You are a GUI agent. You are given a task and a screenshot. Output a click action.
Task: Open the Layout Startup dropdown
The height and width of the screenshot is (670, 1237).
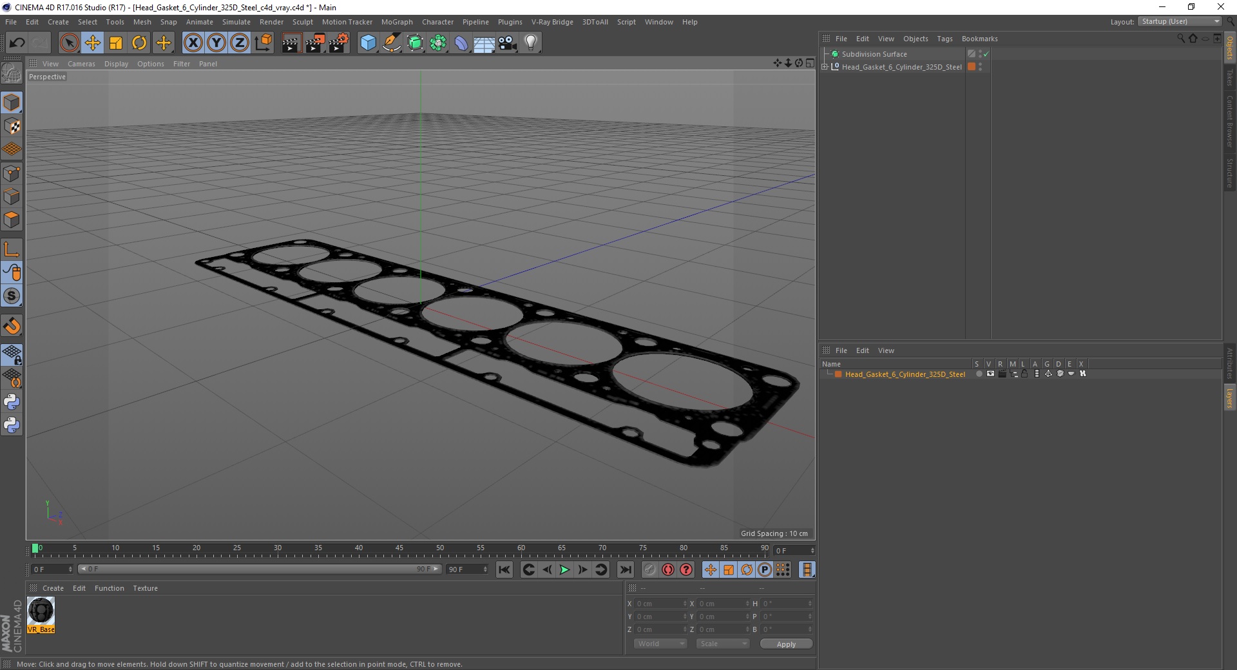pos(1180,21)
